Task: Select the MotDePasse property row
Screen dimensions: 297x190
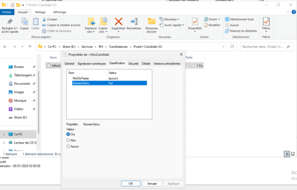Action: 109,78
